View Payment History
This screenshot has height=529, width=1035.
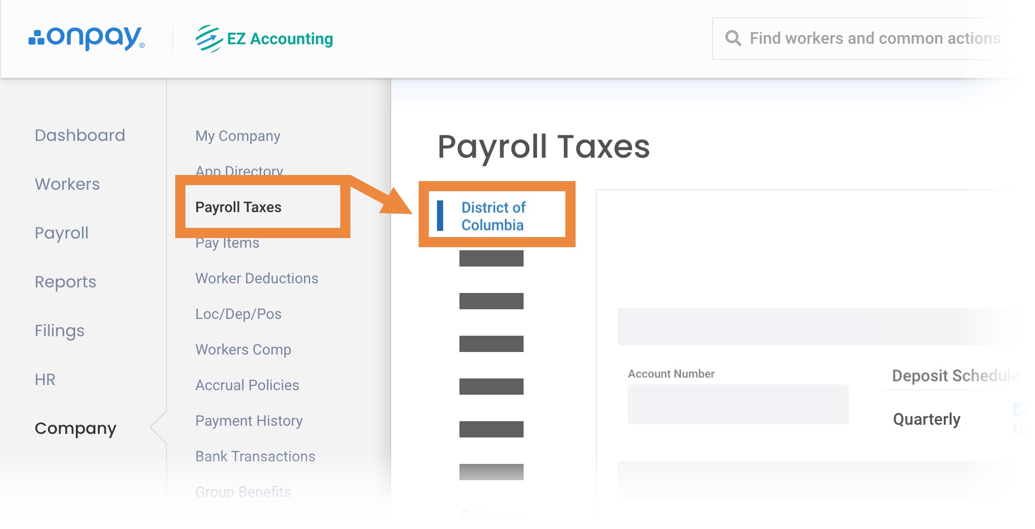tap(249, 421)
